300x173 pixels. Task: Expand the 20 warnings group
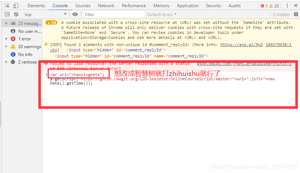point(6,46)
